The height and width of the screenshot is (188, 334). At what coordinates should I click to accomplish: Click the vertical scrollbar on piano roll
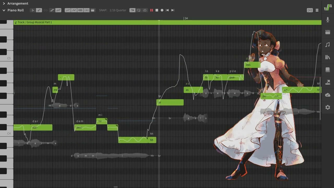coord(320,99)
